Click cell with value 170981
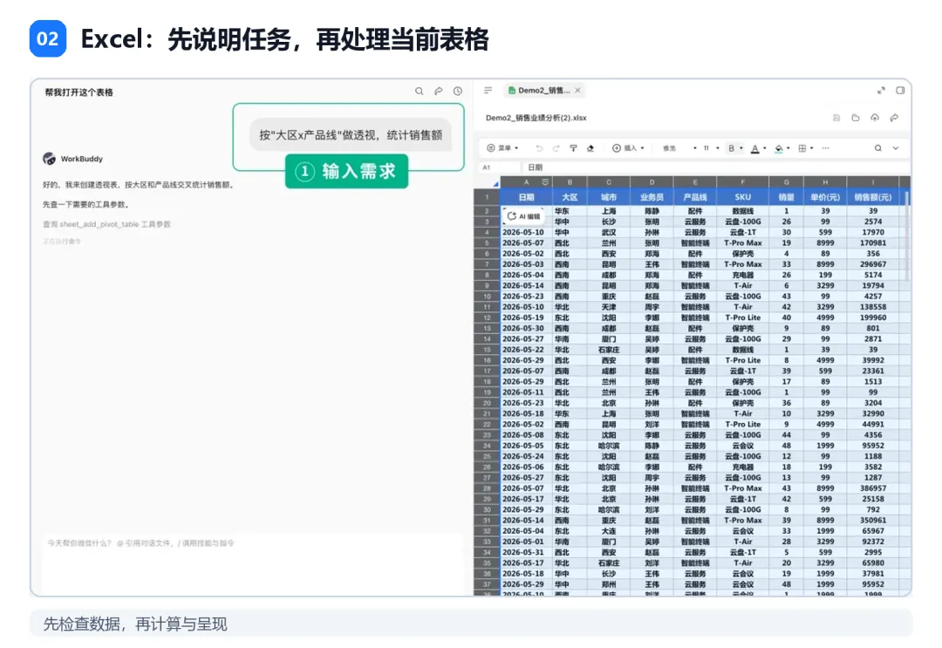This screenshot has height=648, width=942. pos(873,243)
